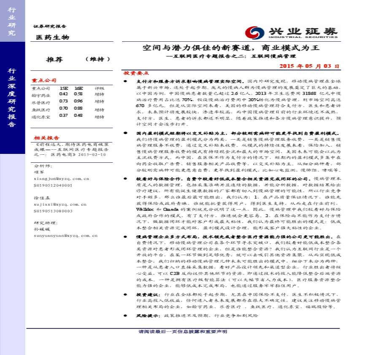Click 鱼跃医疗 in the company table

41,110
